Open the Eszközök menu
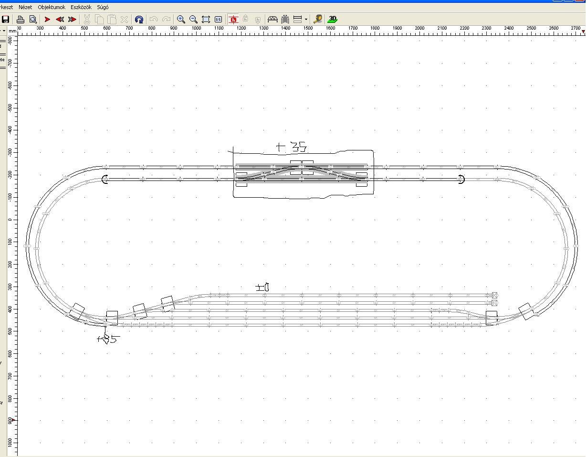Screen dimensions: 586x457 81,7
